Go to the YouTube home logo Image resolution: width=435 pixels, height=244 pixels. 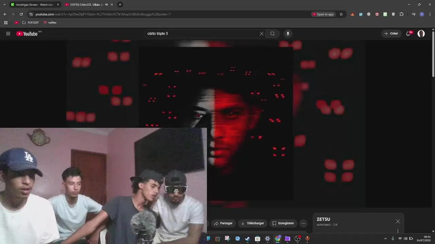pyautogui.click(x=27, y=34)
